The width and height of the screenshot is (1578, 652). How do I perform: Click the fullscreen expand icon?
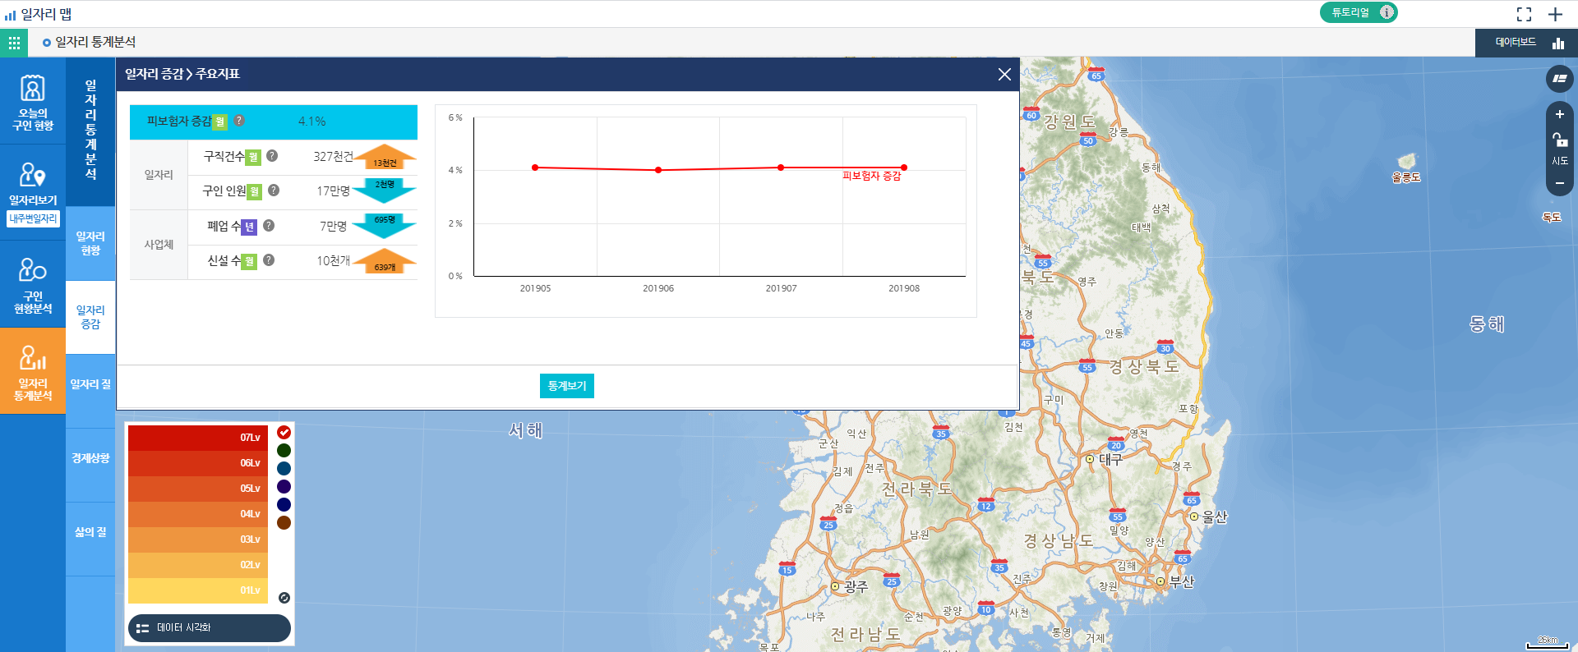(1524, 14)
